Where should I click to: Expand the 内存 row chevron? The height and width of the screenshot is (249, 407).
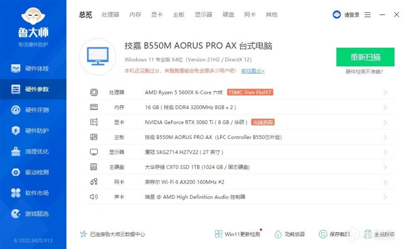[x=385, y=107]
